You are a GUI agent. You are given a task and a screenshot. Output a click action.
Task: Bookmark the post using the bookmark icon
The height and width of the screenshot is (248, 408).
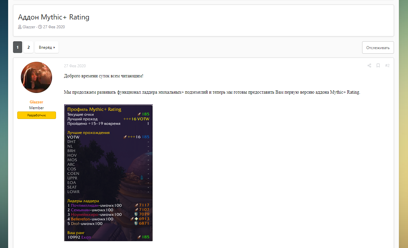(378, 66)
